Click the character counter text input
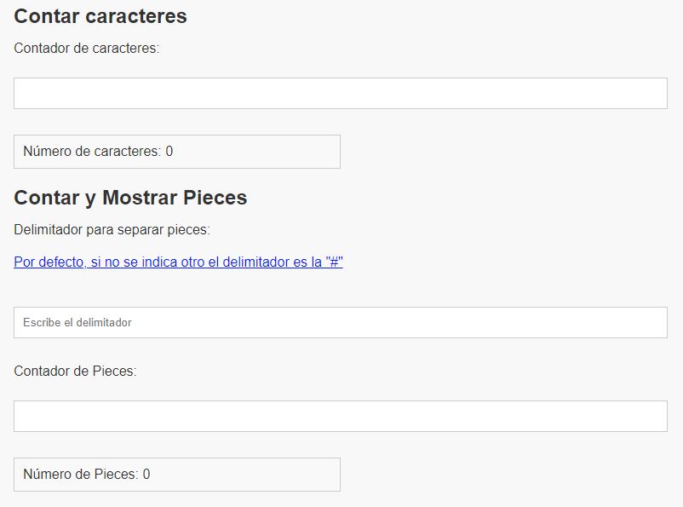Image resolution: width=683 pixels, height=507 pixels. 341,94
